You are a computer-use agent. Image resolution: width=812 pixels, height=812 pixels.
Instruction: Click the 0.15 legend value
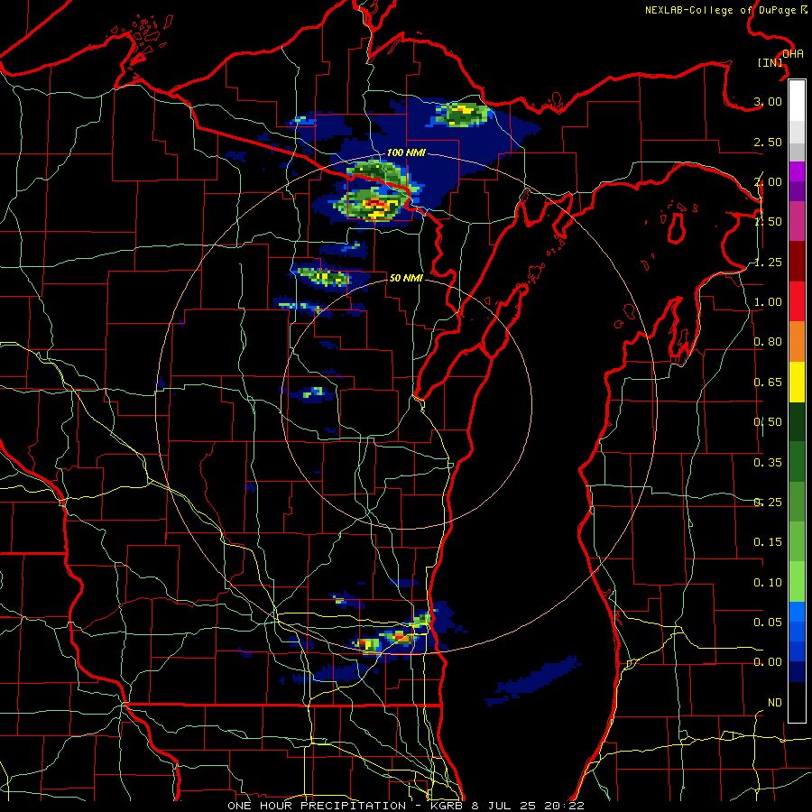[x=768, y=542]
